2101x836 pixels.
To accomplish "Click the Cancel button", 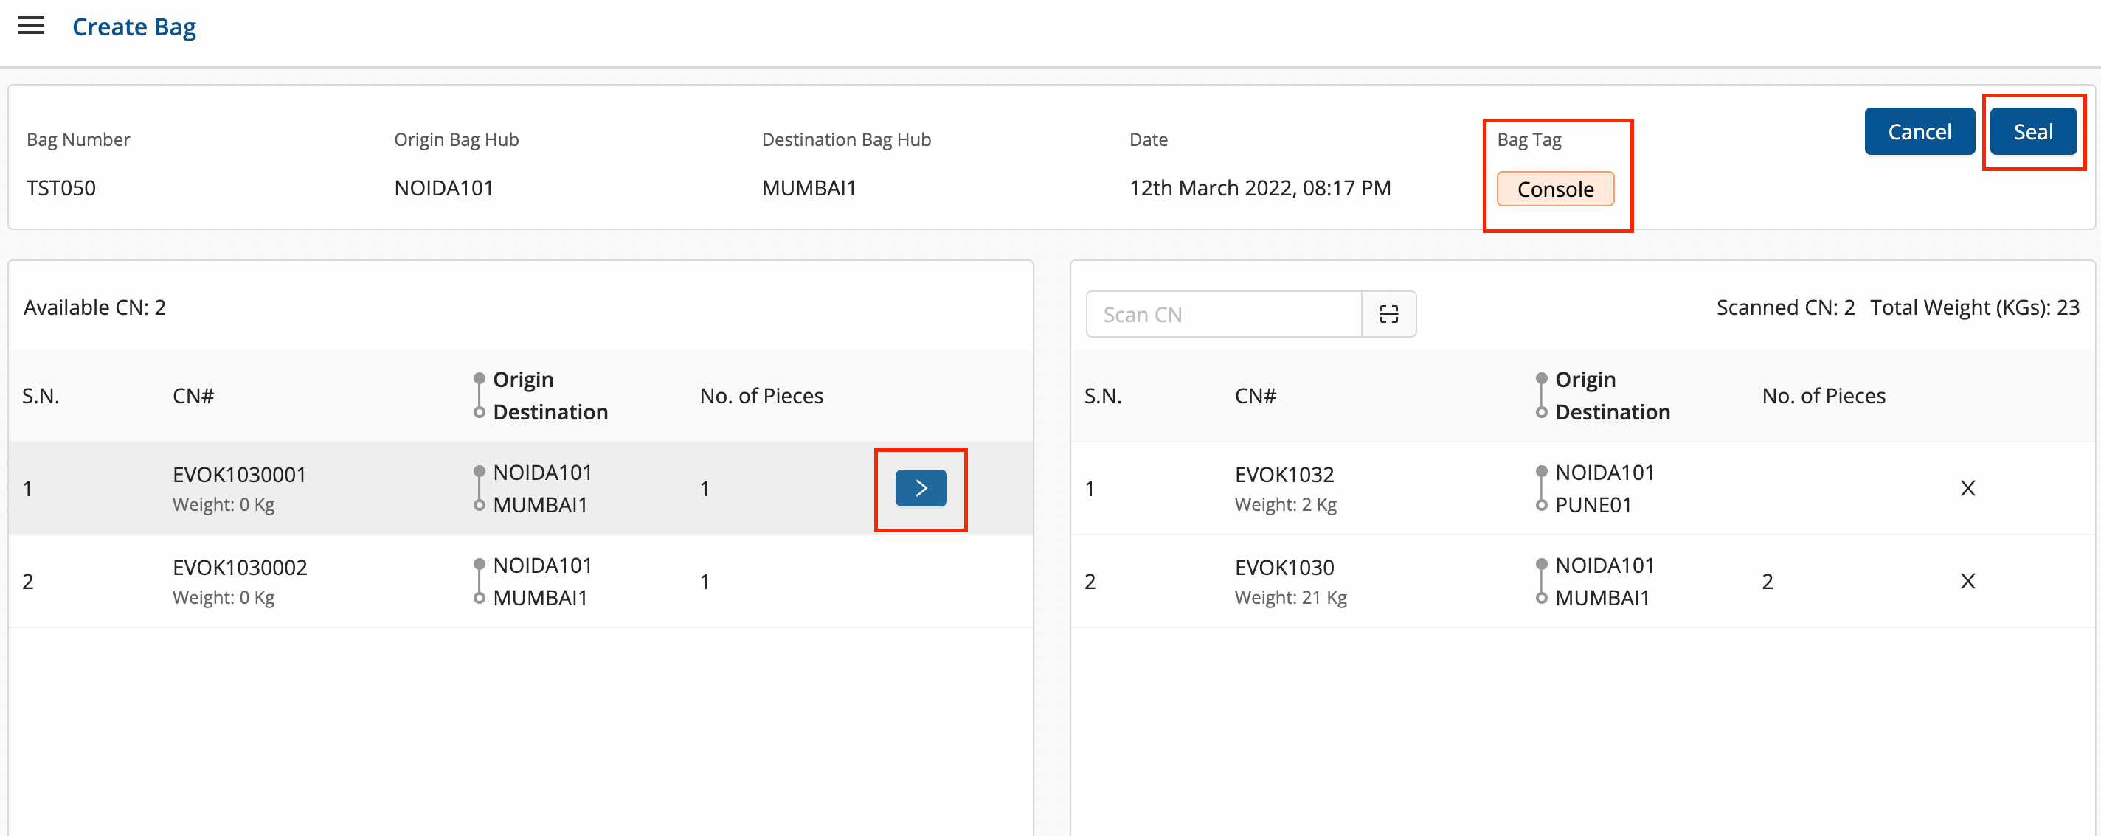I will (1918, 132).
